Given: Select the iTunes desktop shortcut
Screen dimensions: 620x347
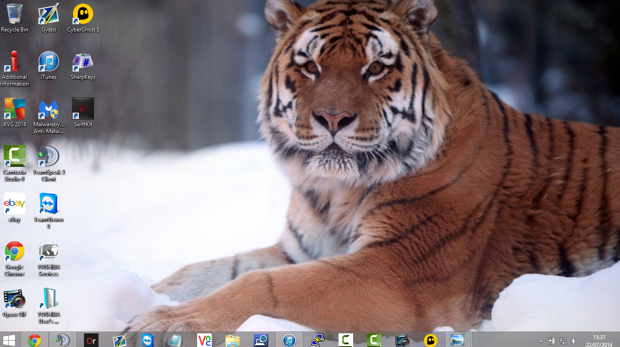Looking at the screenshot, I should click(48, 66).
